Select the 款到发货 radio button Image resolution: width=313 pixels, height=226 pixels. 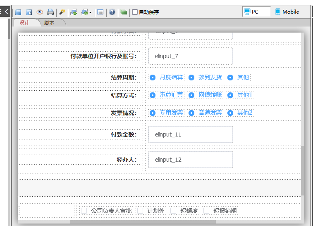coord(191,78)
